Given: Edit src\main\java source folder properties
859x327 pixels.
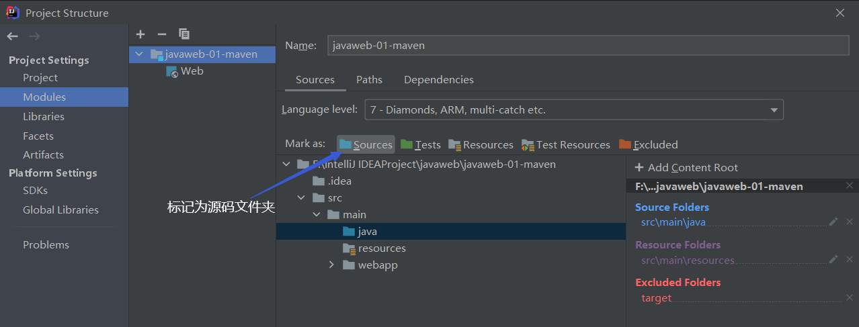Looking at the screenshot, I should (x=833, y=222).
